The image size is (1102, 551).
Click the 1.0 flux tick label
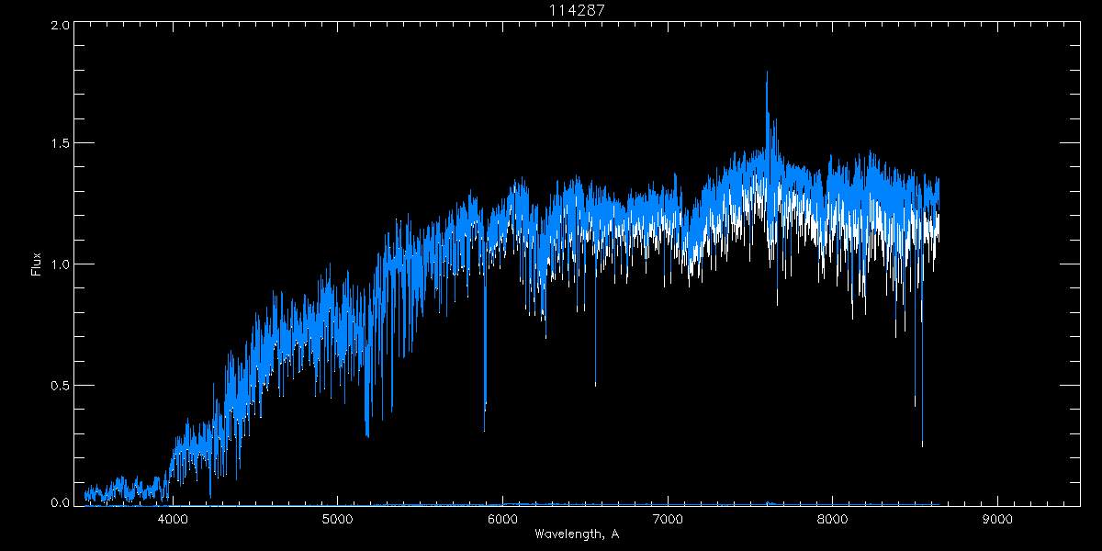coord(60,264)
